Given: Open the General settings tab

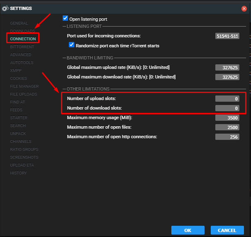Looking at the screenshot, I should [19, 23].
